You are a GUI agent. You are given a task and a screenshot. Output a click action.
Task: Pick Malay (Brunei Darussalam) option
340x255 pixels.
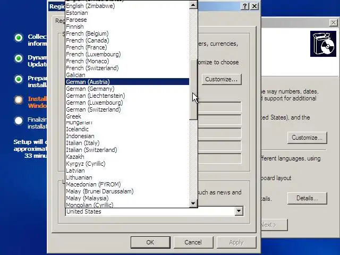(127, 191)
